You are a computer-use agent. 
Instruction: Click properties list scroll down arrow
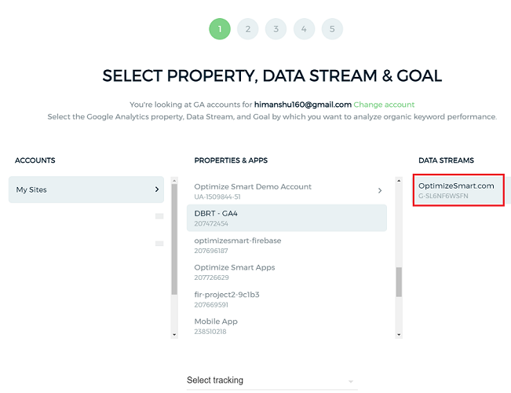tap(399, 335)
